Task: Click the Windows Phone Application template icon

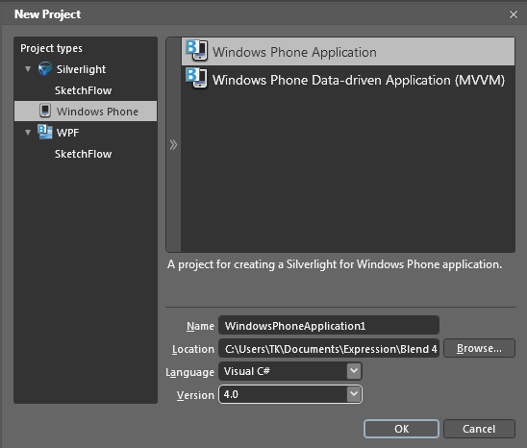Action: click(197, 51)
